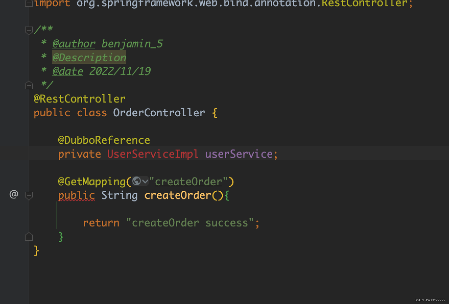Open the dropdown arrow next to globe icon
The width and height of the screenshot is (449, 304).
tap(145, 181)
